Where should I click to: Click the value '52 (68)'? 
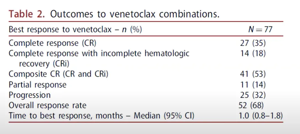pyautogui.click(x=253, y=105)
